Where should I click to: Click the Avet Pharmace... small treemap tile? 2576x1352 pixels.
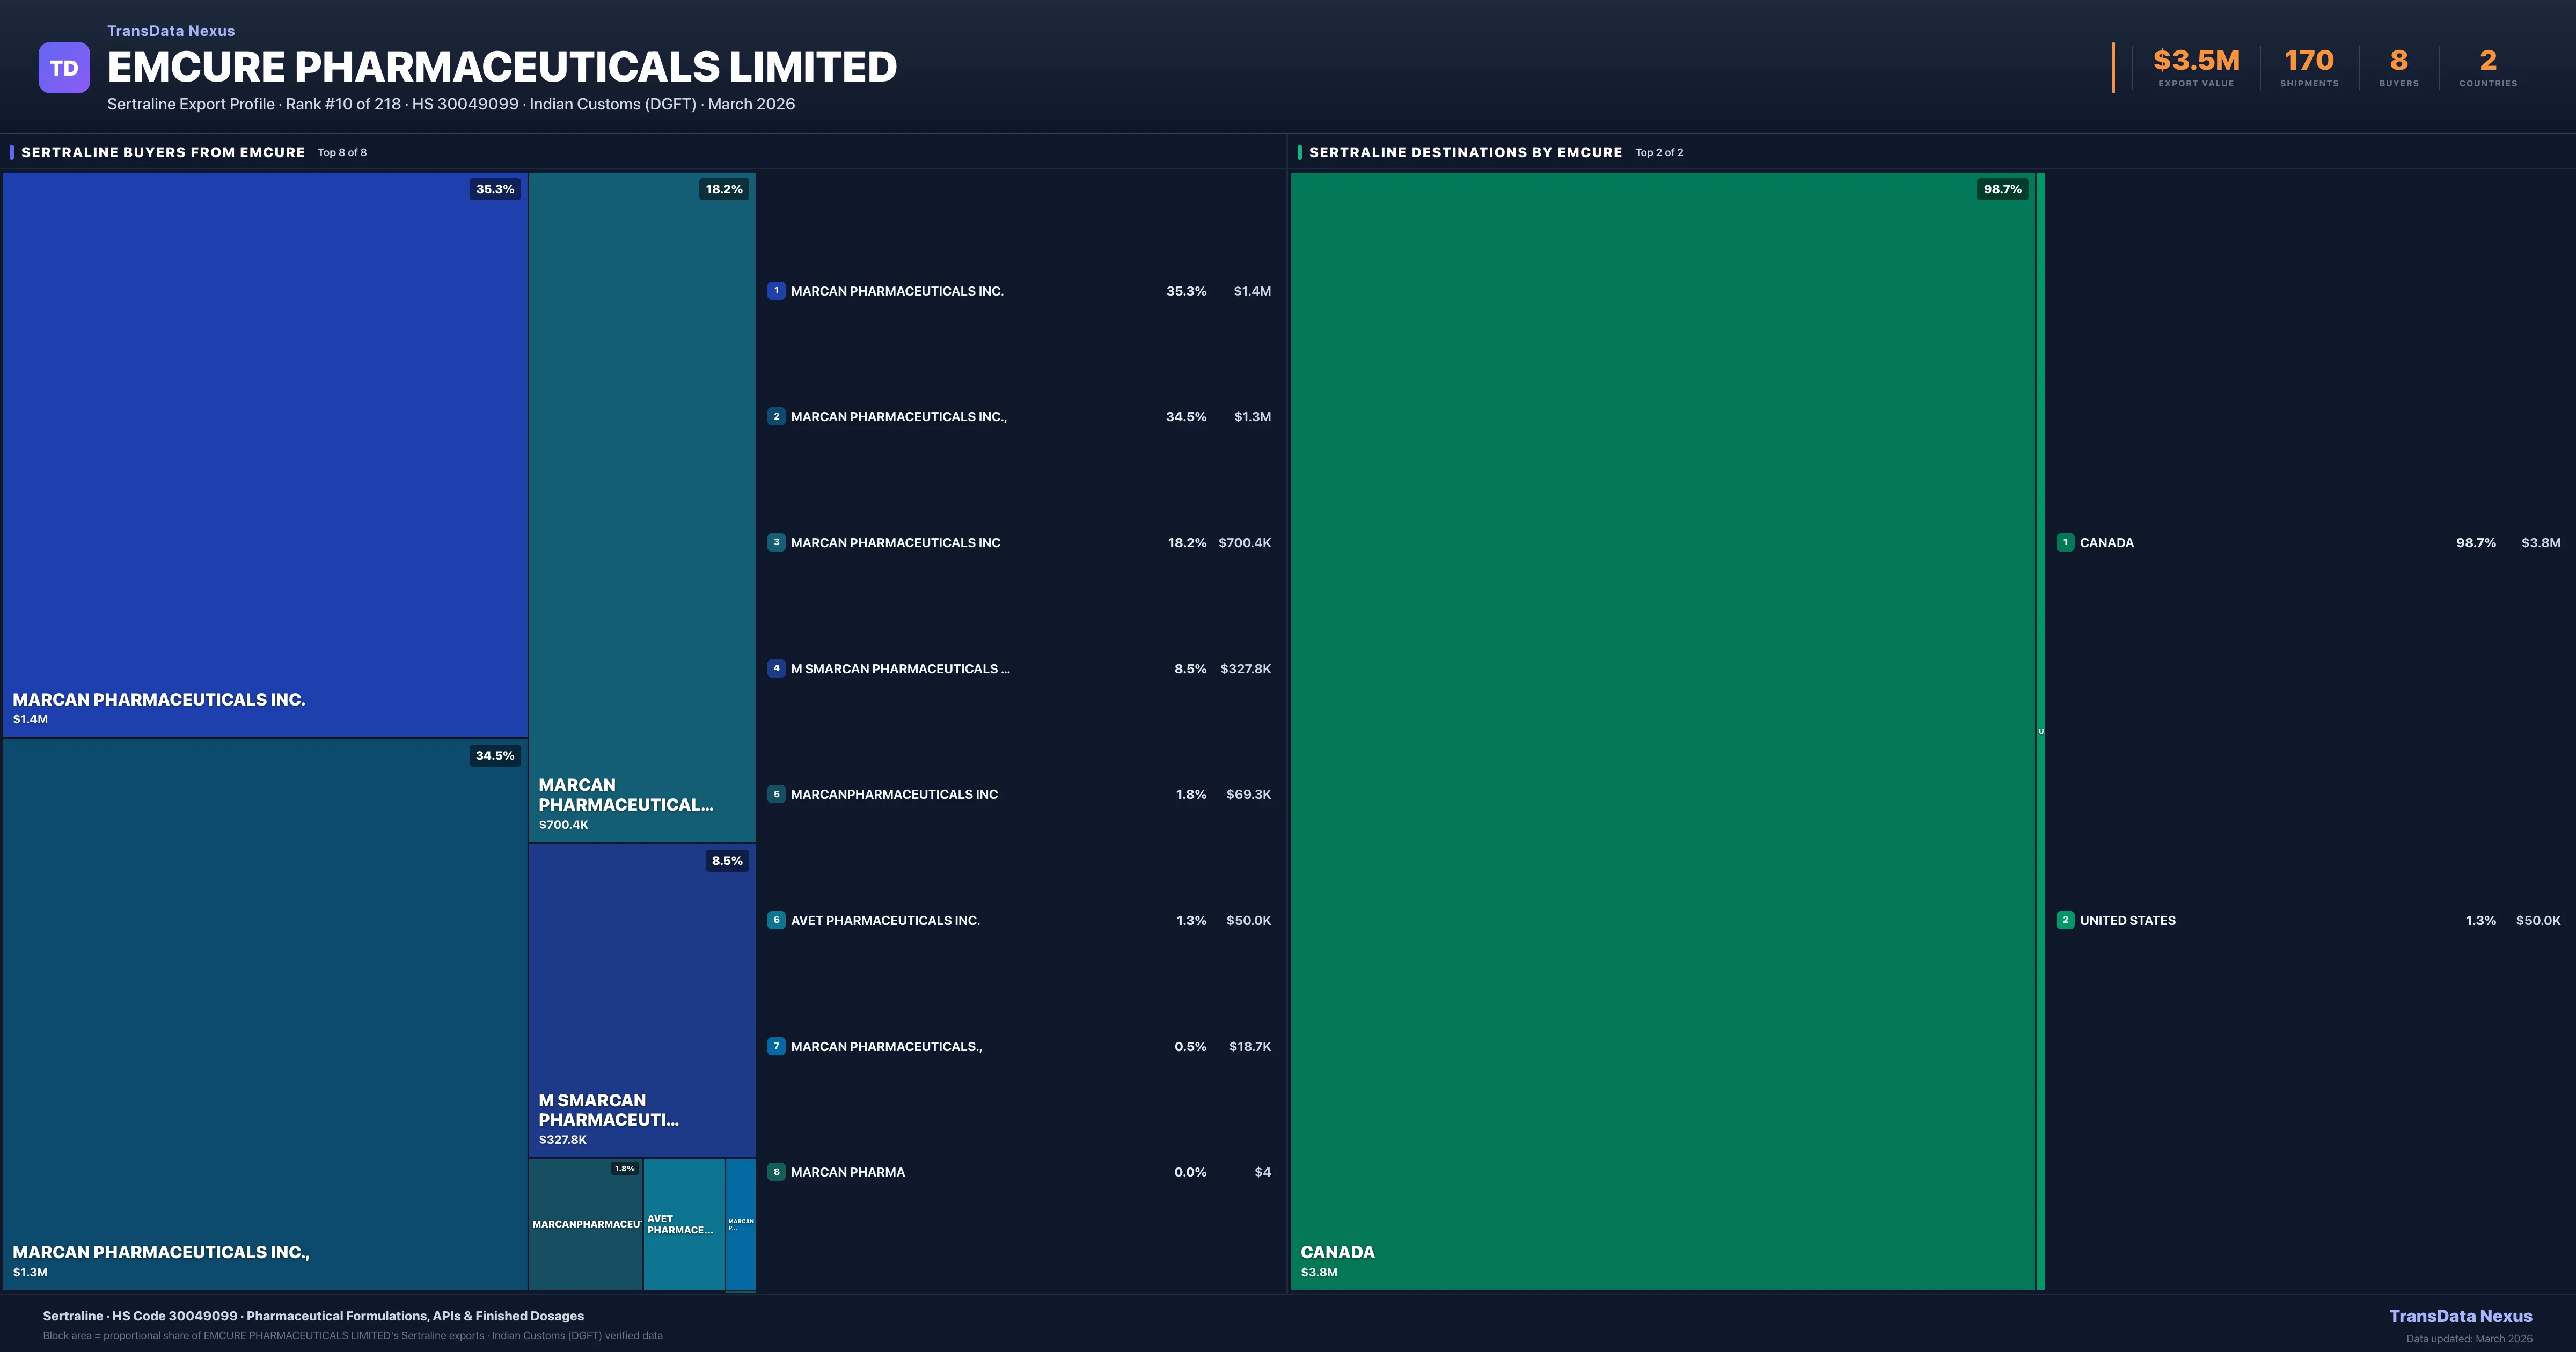click(683, 1224)
